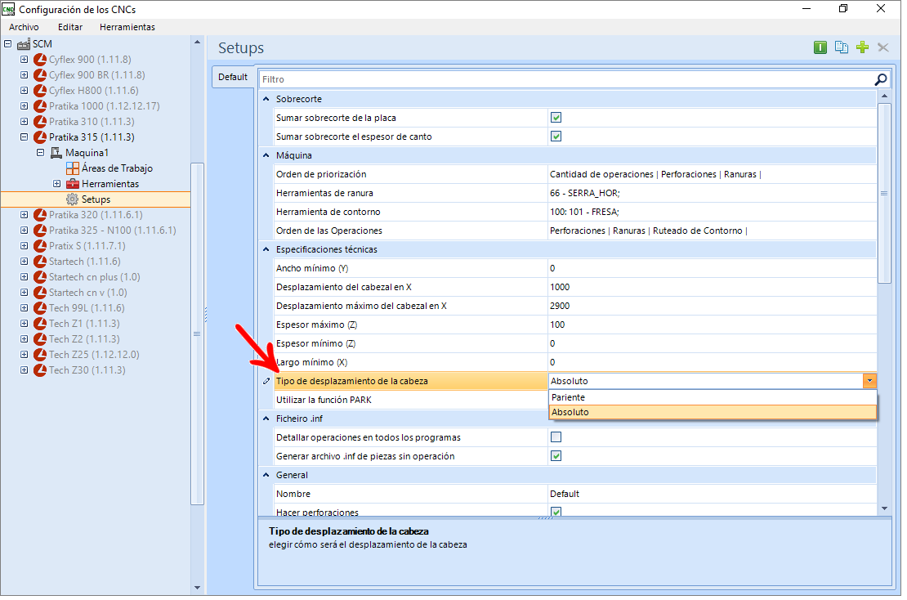
Task: Click the Tech Z30 machine icon
Action: click(x=40, y=370)
